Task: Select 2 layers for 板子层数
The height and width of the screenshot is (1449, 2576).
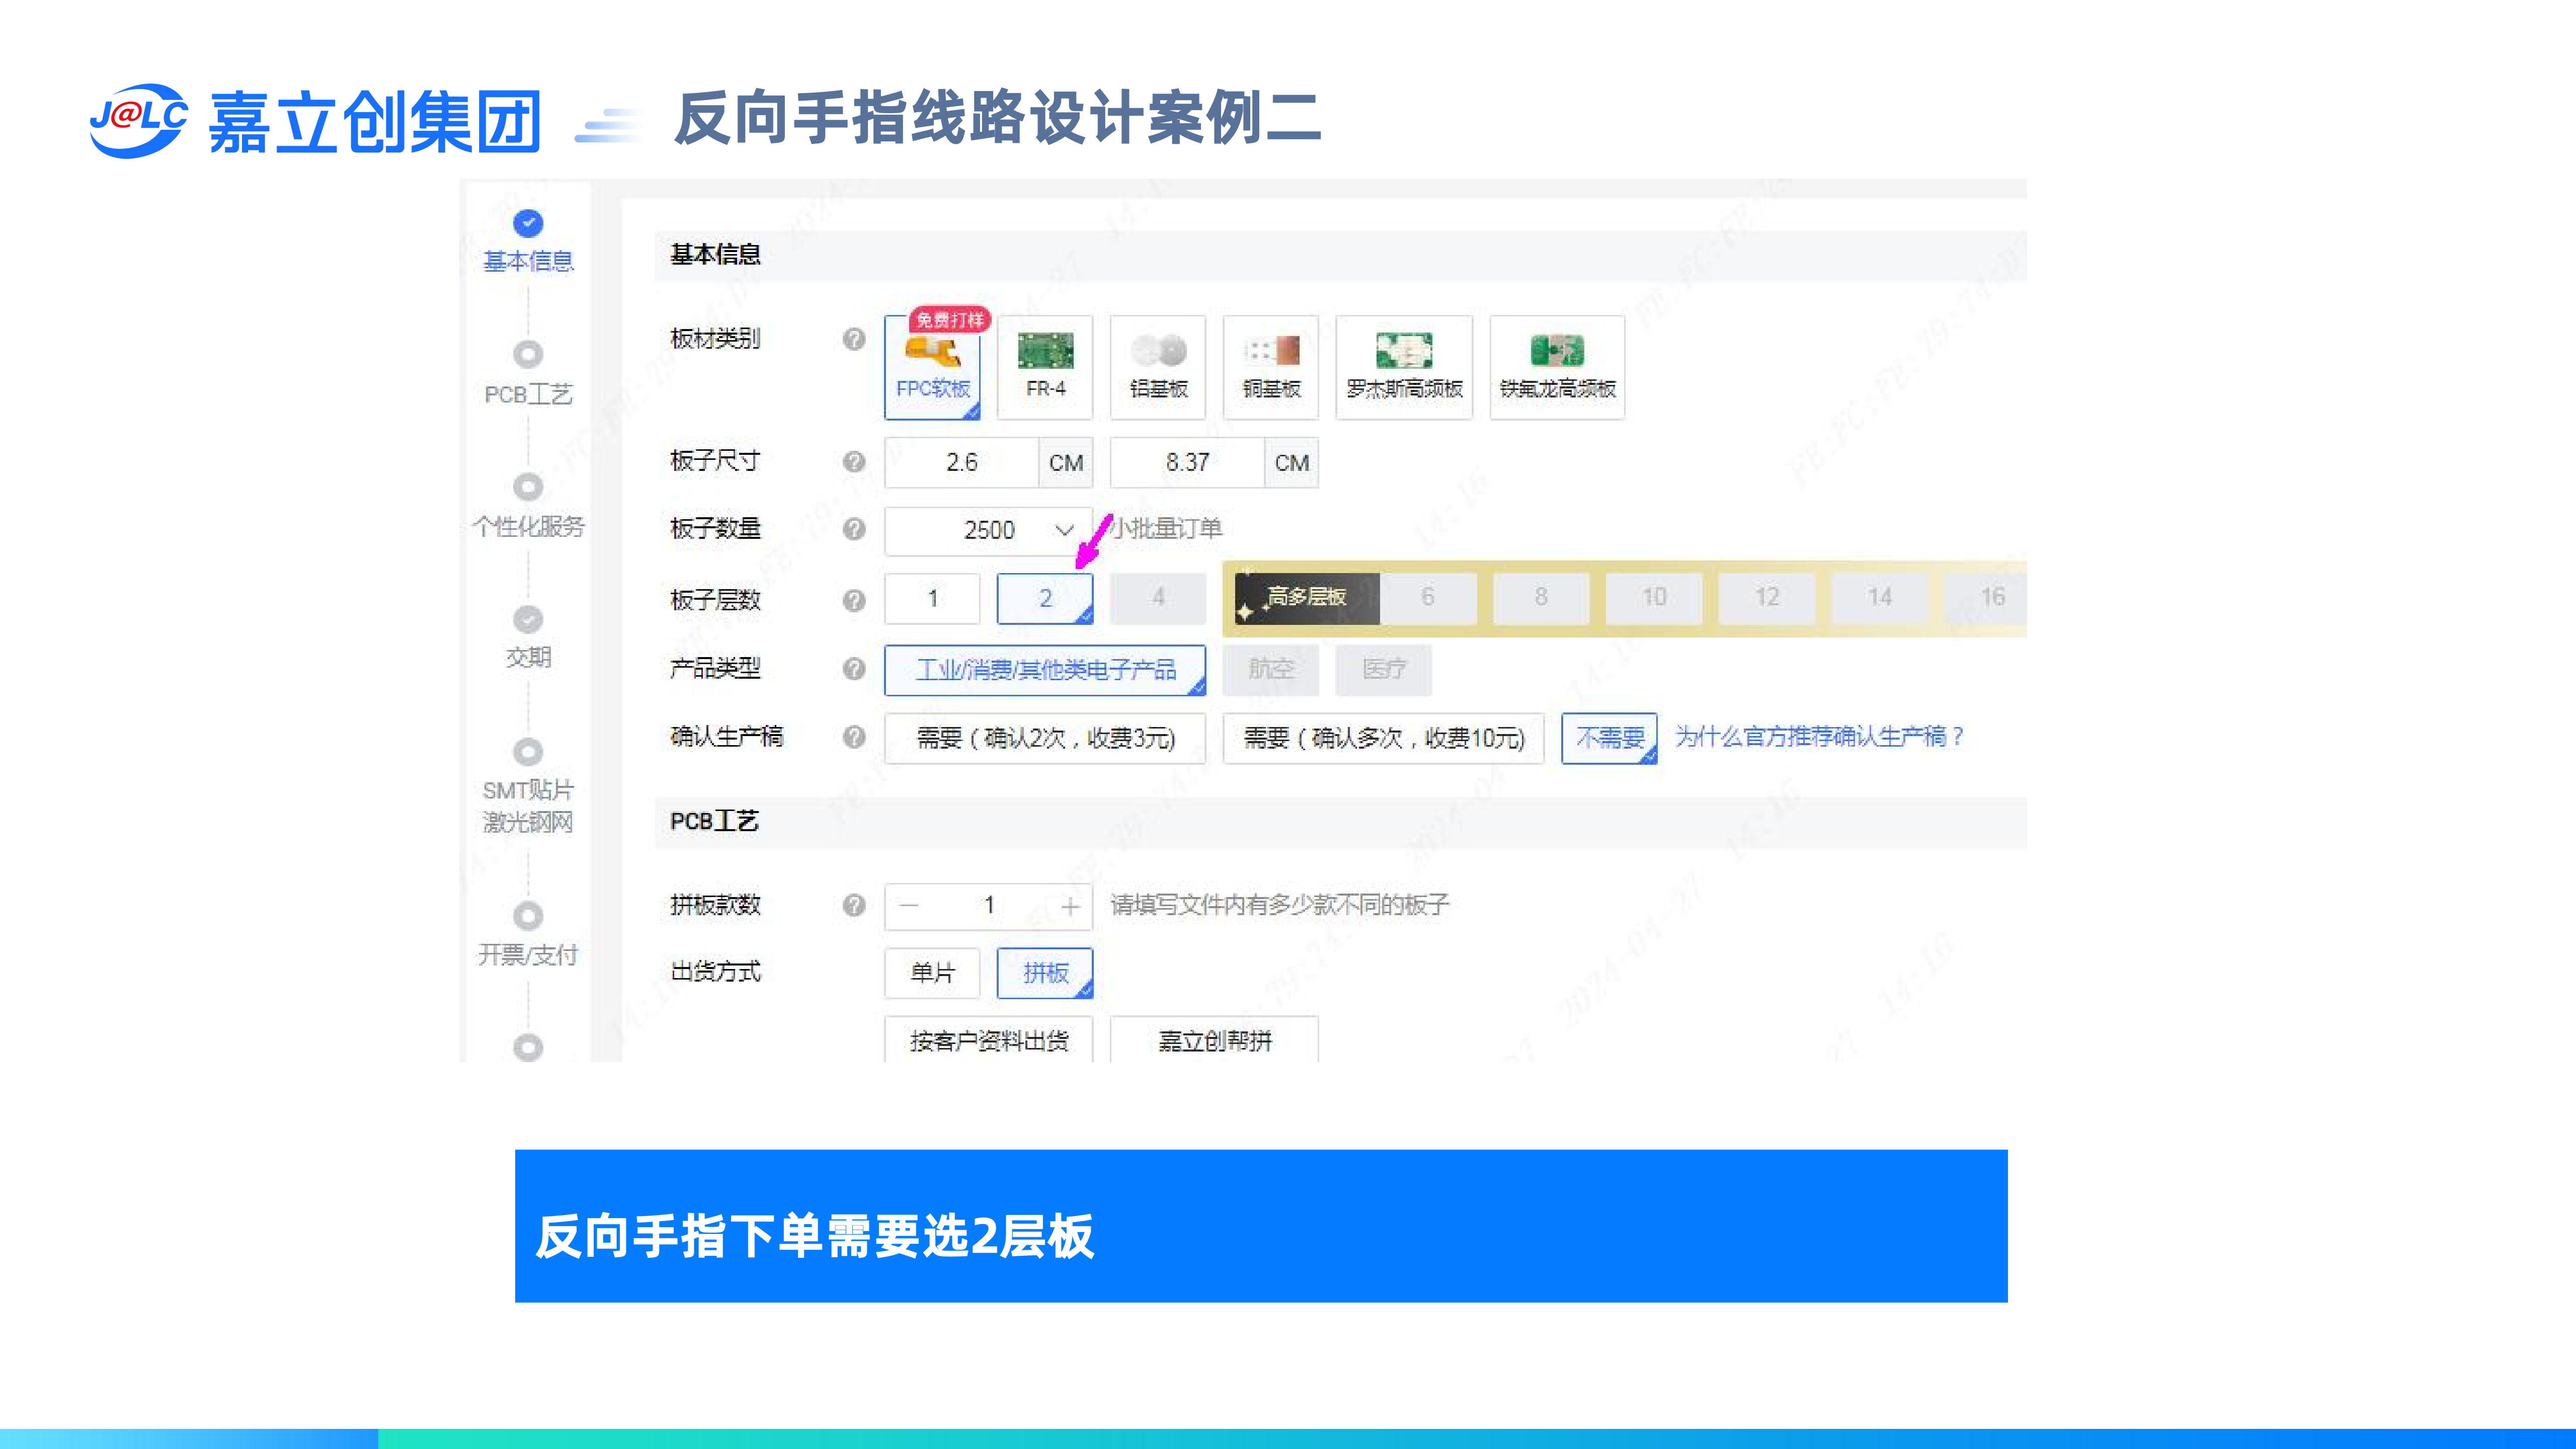Action: [1045, 598]
